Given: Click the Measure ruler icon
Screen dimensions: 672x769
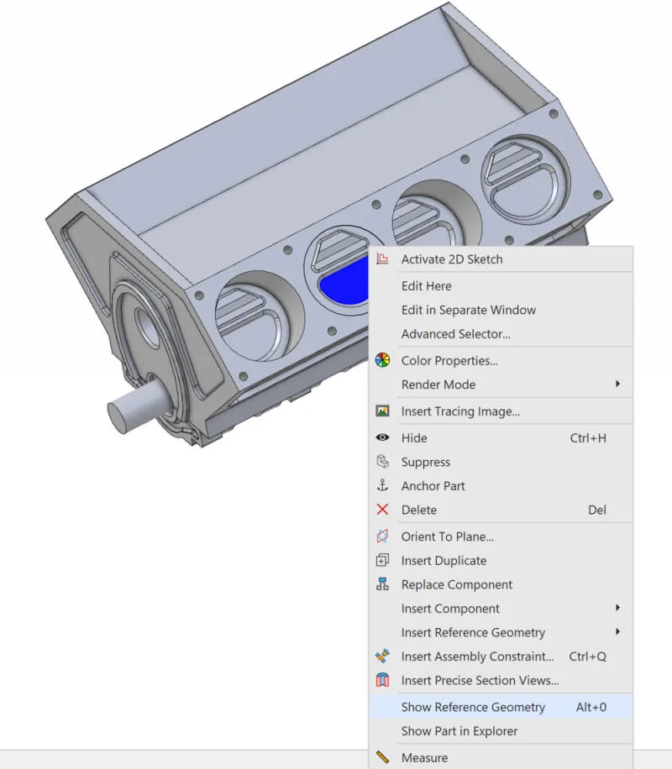Looking at the screenshot, I should (x=382, y=757).
